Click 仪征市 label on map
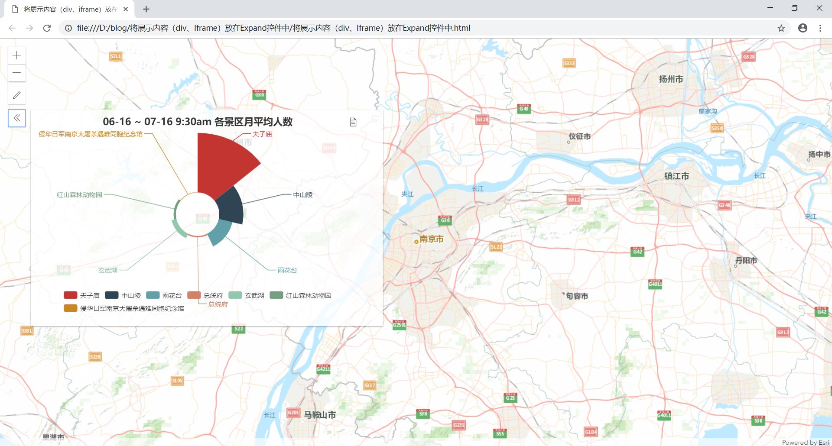This screenshot has width=832, height=446. tap(580, 136)
